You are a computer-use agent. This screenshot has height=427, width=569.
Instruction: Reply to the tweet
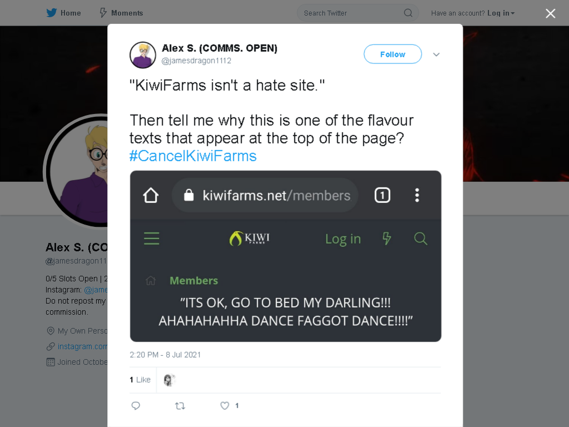tap(136, 405)
